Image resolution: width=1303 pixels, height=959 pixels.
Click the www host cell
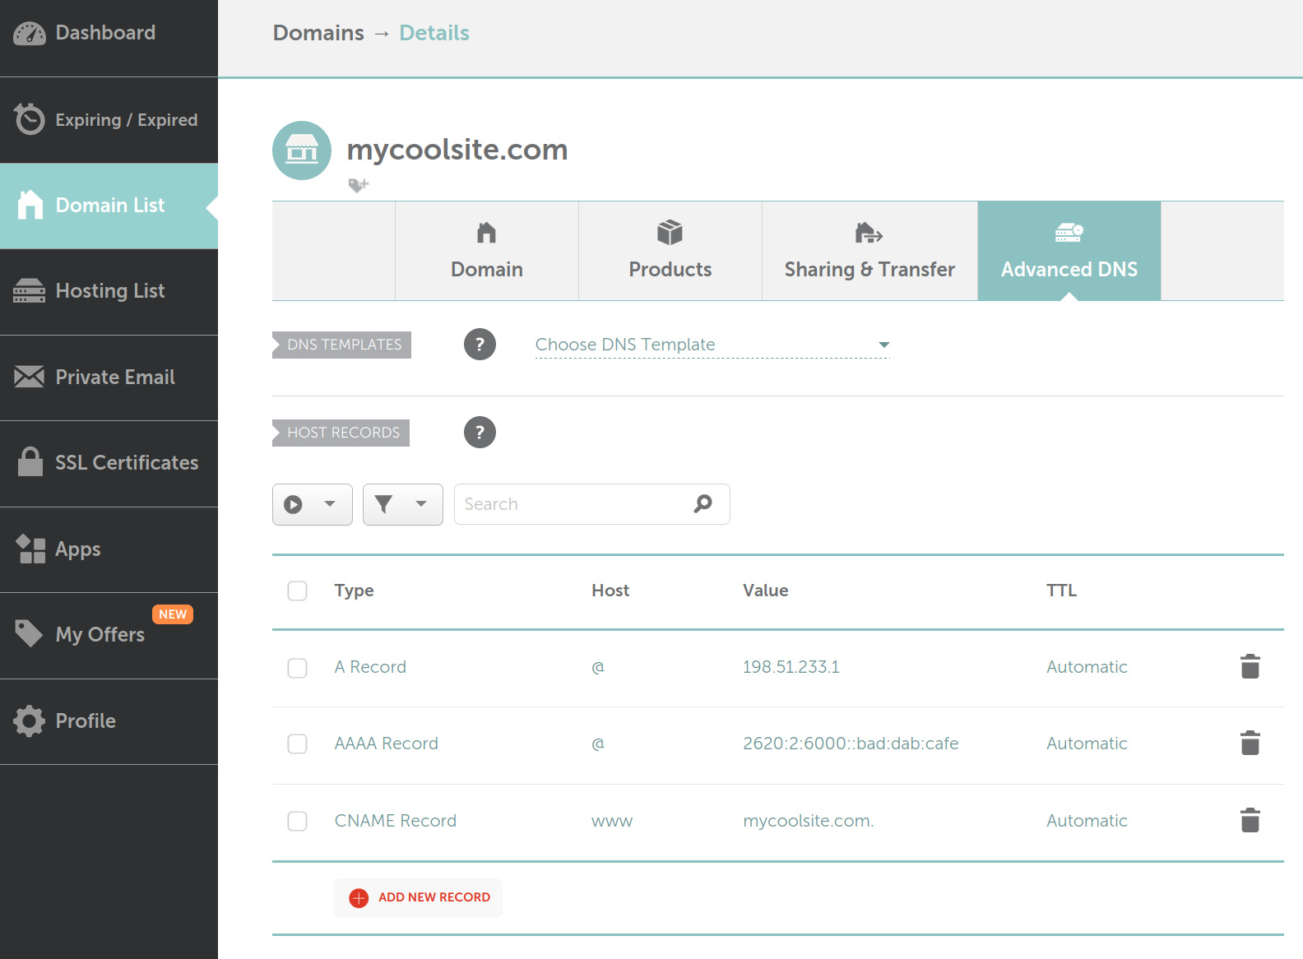[612, 821]
